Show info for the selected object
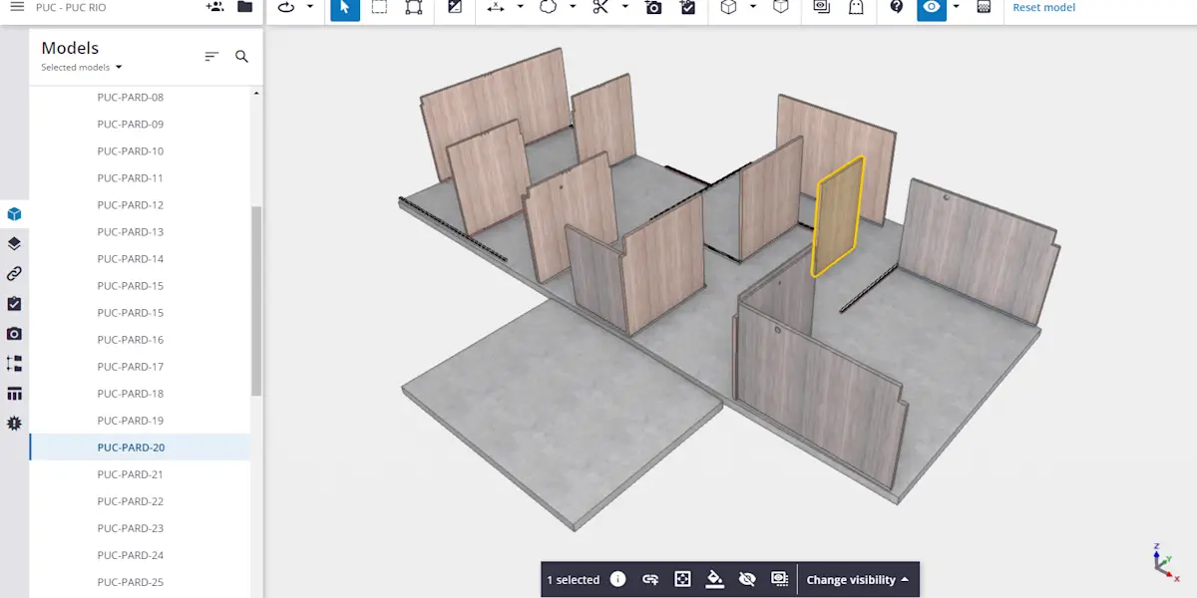Image resolution: width=1197 pixels, height=598 pixels. 617,579
